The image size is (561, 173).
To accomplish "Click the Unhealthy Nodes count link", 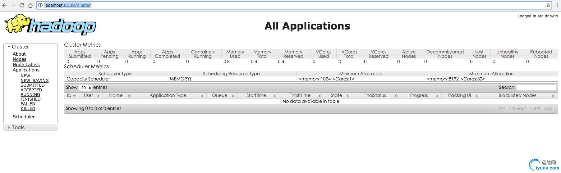I will pos(494,62).
